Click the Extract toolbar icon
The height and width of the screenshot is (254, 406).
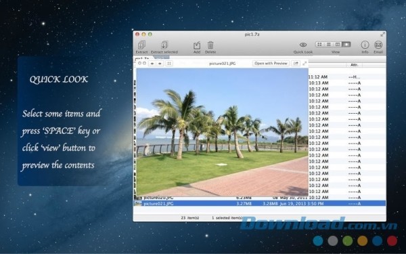click(x=141, y=45)
